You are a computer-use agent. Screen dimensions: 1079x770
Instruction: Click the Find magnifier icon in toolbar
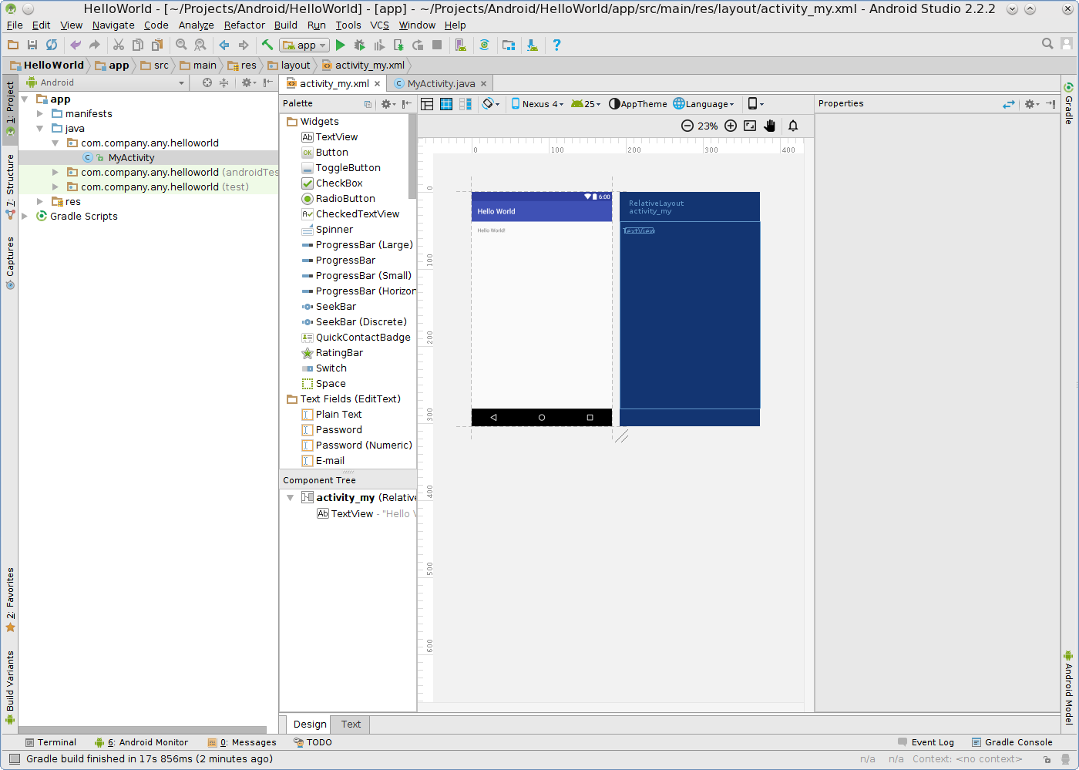181,45
